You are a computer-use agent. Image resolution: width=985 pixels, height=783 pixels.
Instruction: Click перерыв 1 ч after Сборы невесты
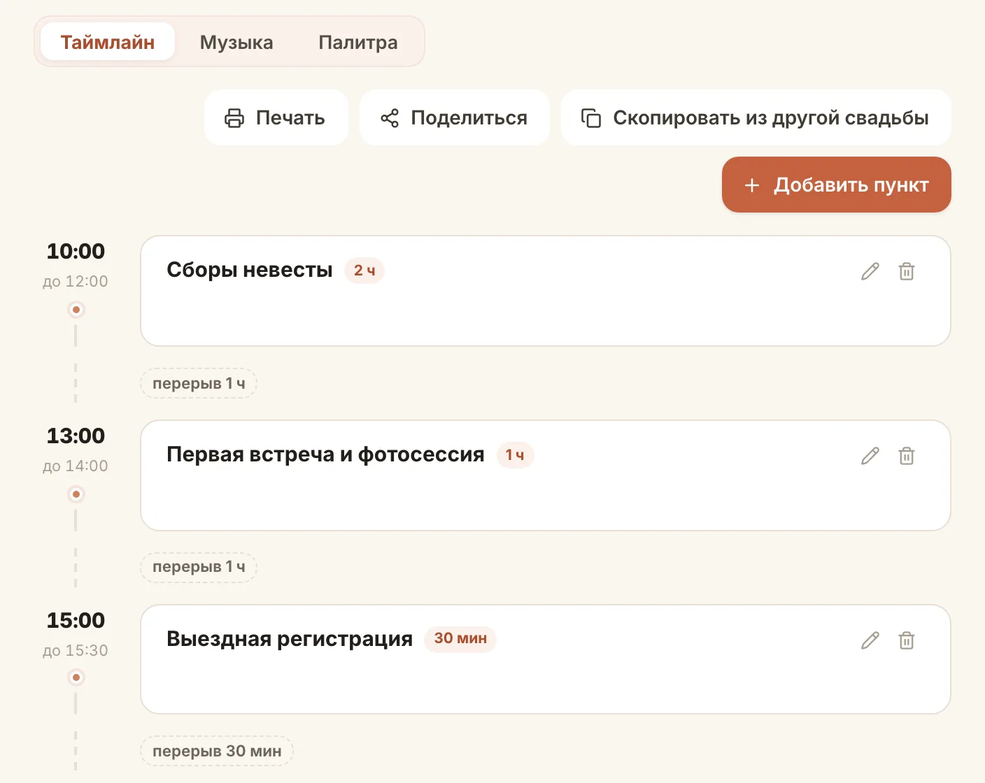click(x=199, y=383)
